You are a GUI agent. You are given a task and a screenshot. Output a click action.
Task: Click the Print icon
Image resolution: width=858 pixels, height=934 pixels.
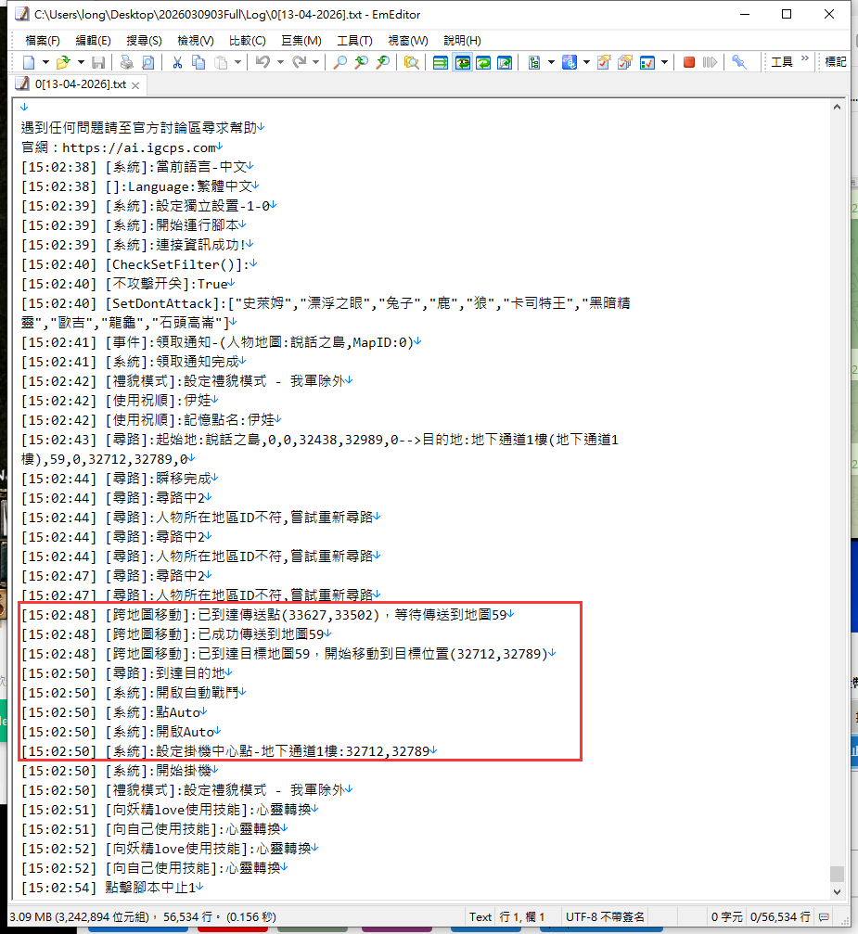click(x=126, y=62)
